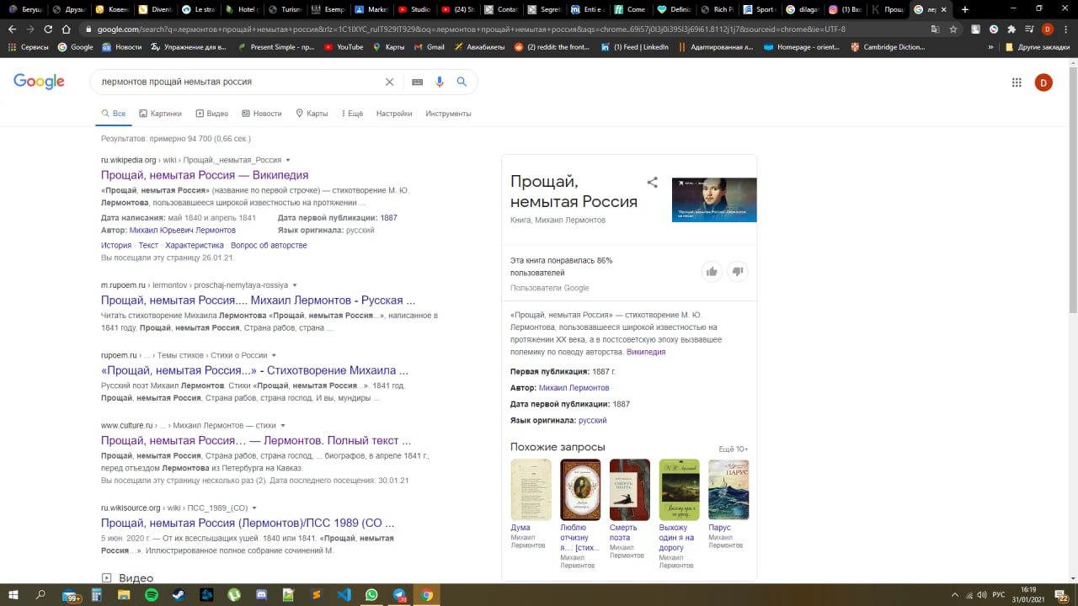Open the dropdown arrow beside the rupoem.ru Стихи о России result

274,355
